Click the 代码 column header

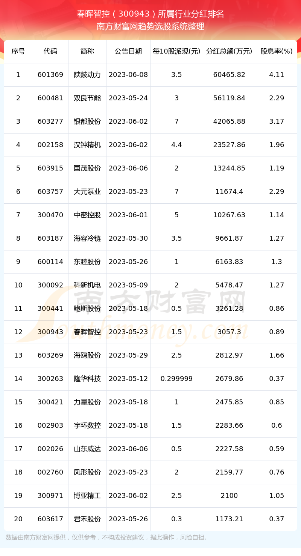click(50, 51)
